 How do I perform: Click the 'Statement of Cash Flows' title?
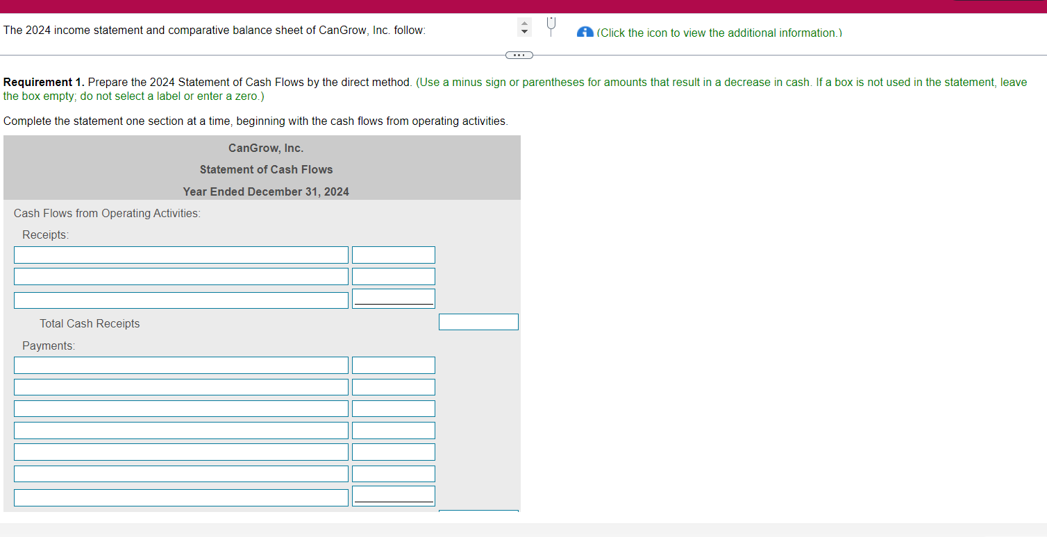click(266, 169)
